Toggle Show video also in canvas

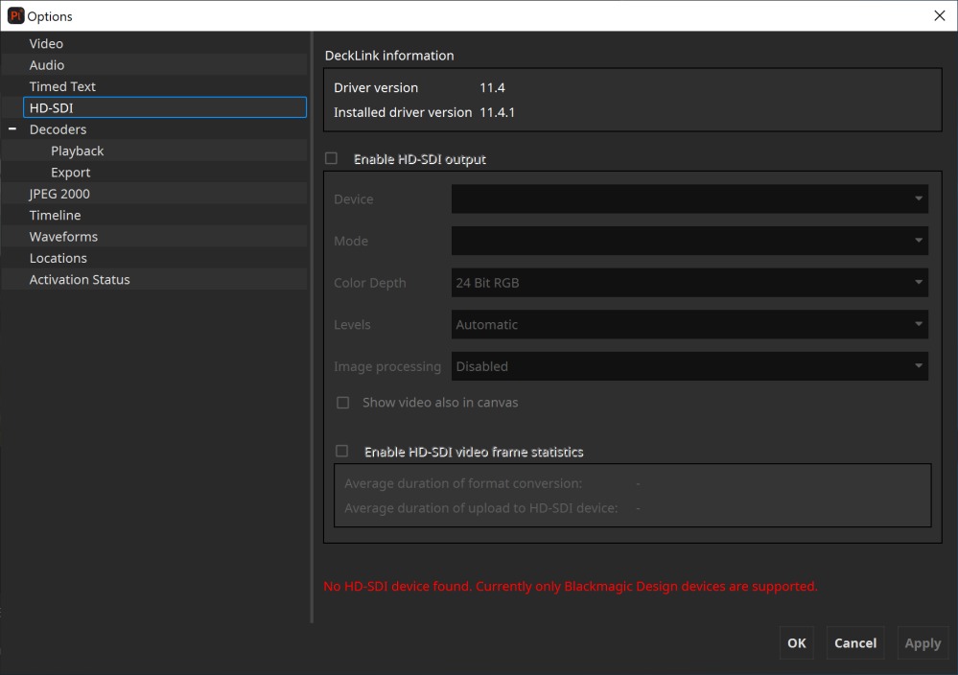point(342,403)
